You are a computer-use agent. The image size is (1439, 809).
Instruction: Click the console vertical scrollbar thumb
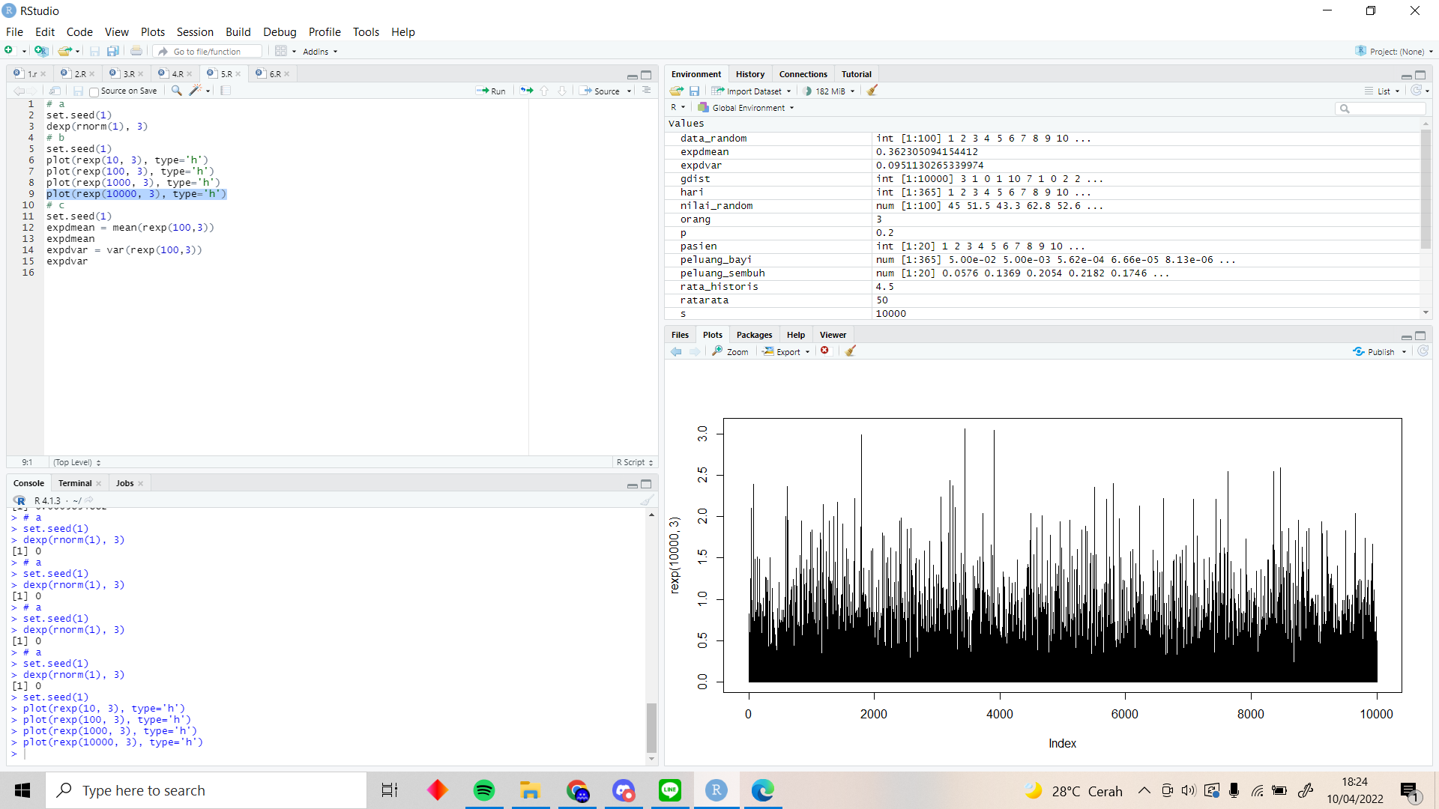pos(651,727)
